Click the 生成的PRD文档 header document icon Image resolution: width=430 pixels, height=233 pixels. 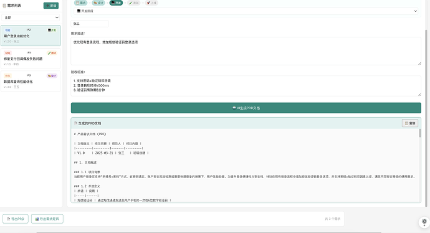click(75, 123)
